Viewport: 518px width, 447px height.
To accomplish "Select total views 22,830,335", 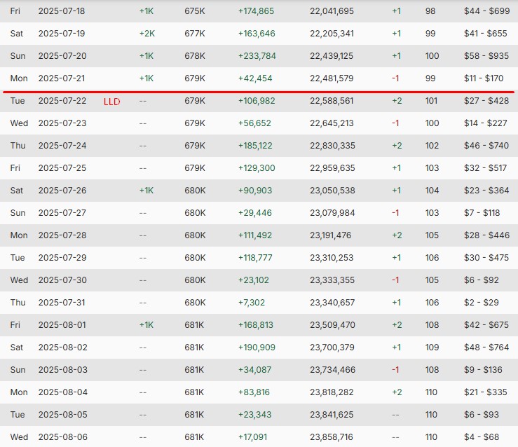I will click(332, 146).
